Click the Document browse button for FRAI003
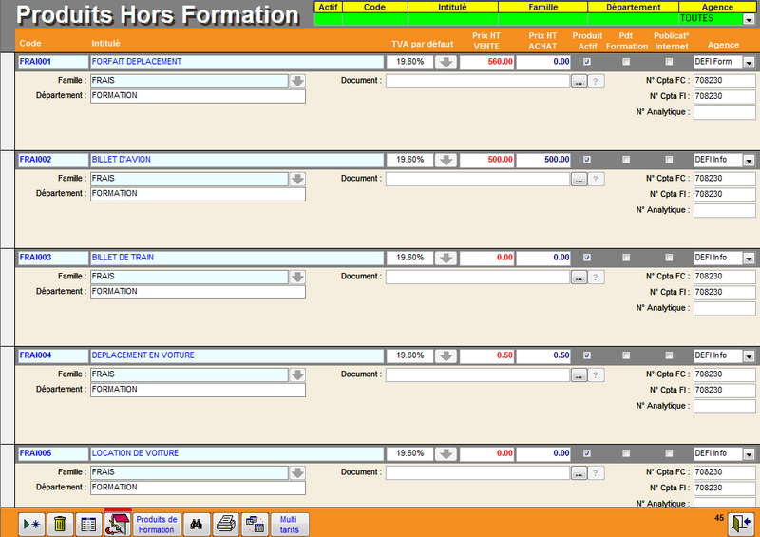Viewport: 760px width, 537px height. pos(579,277)
